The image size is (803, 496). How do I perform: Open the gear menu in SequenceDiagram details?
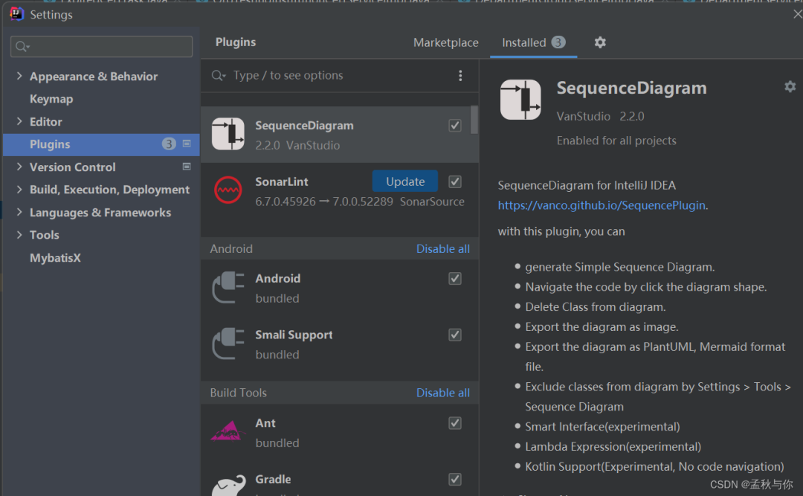click(x=790, y=86)
